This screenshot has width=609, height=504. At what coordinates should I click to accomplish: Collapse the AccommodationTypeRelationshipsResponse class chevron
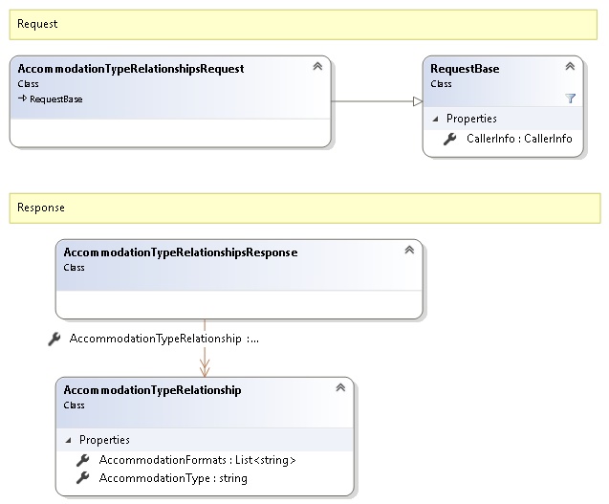pyautogui.click(x=408, y=250)
